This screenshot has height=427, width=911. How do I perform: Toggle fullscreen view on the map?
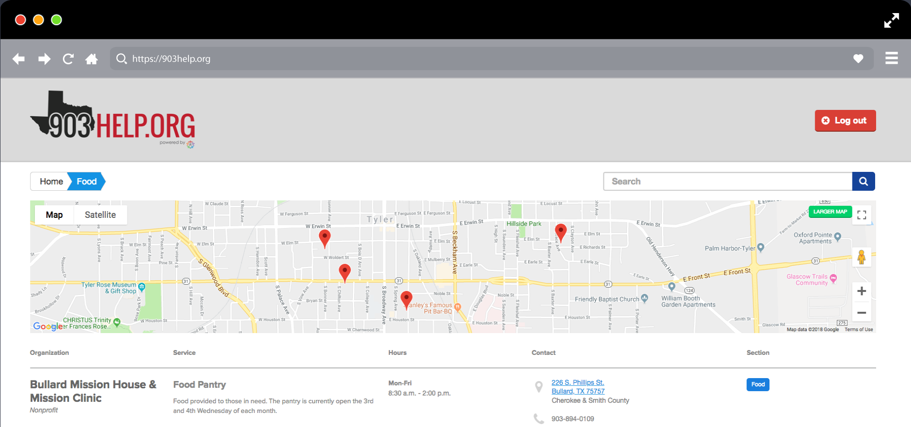pos(861,215)
